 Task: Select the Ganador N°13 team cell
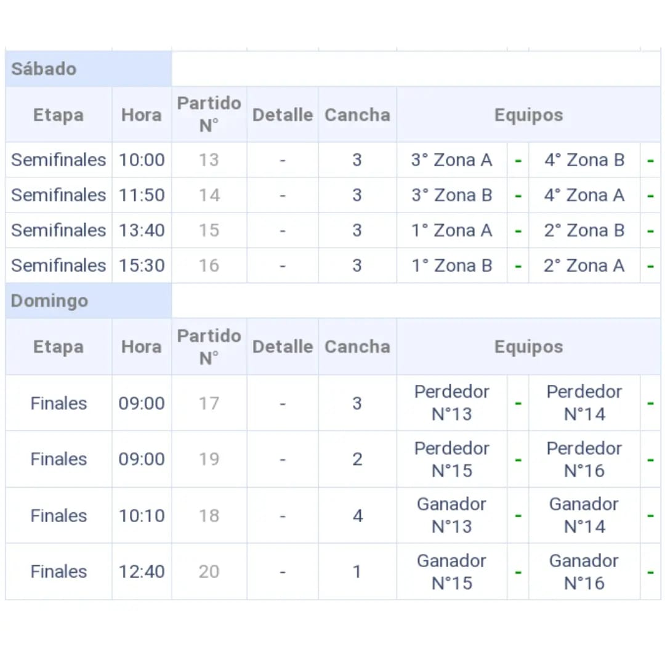pyautogui.click(x=451, y=515)
